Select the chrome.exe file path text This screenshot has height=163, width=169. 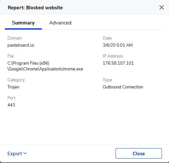(45, 66)
